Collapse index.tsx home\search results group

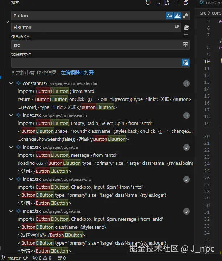tap(11, 115)
